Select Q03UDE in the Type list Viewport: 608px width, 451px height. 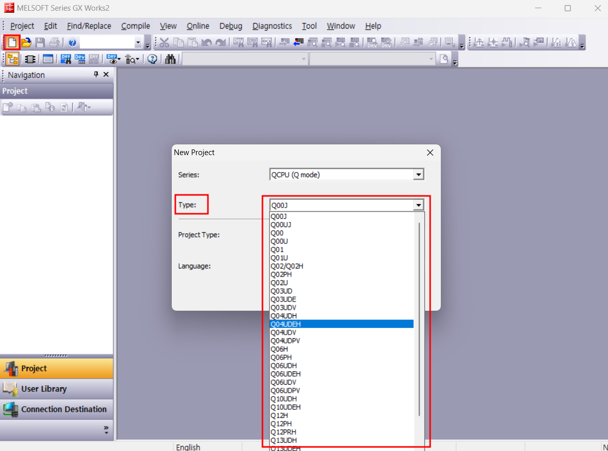click(341, 299)
